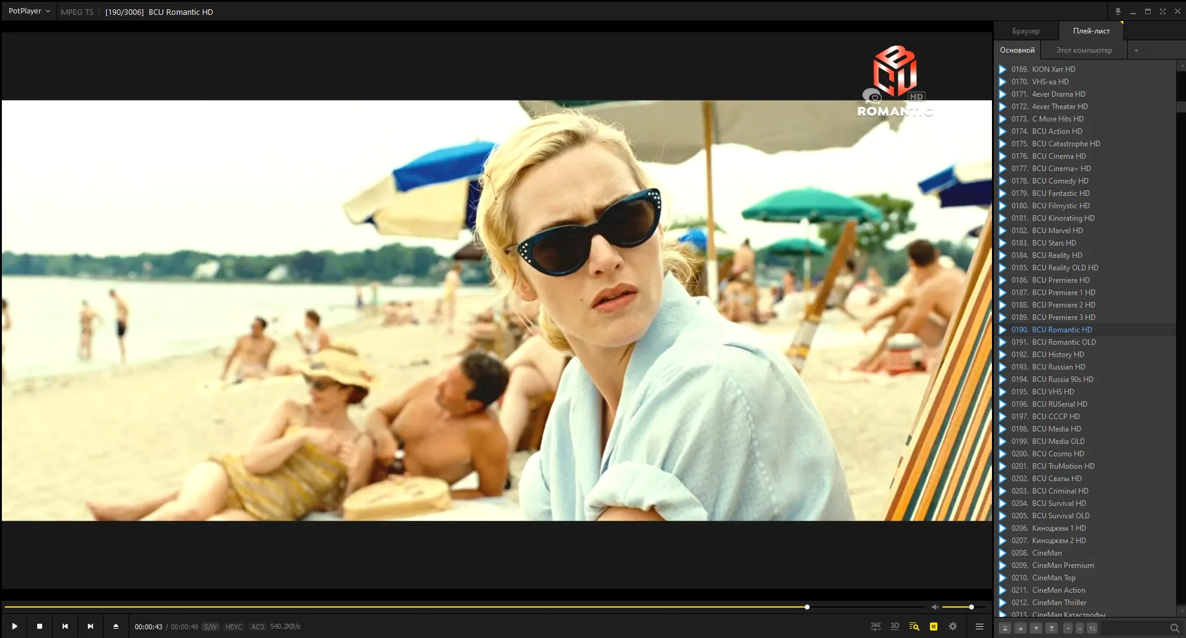
Task: Open the PotPlayer dropdown menu
Action: pyautogui.click(x=29, y=11)
